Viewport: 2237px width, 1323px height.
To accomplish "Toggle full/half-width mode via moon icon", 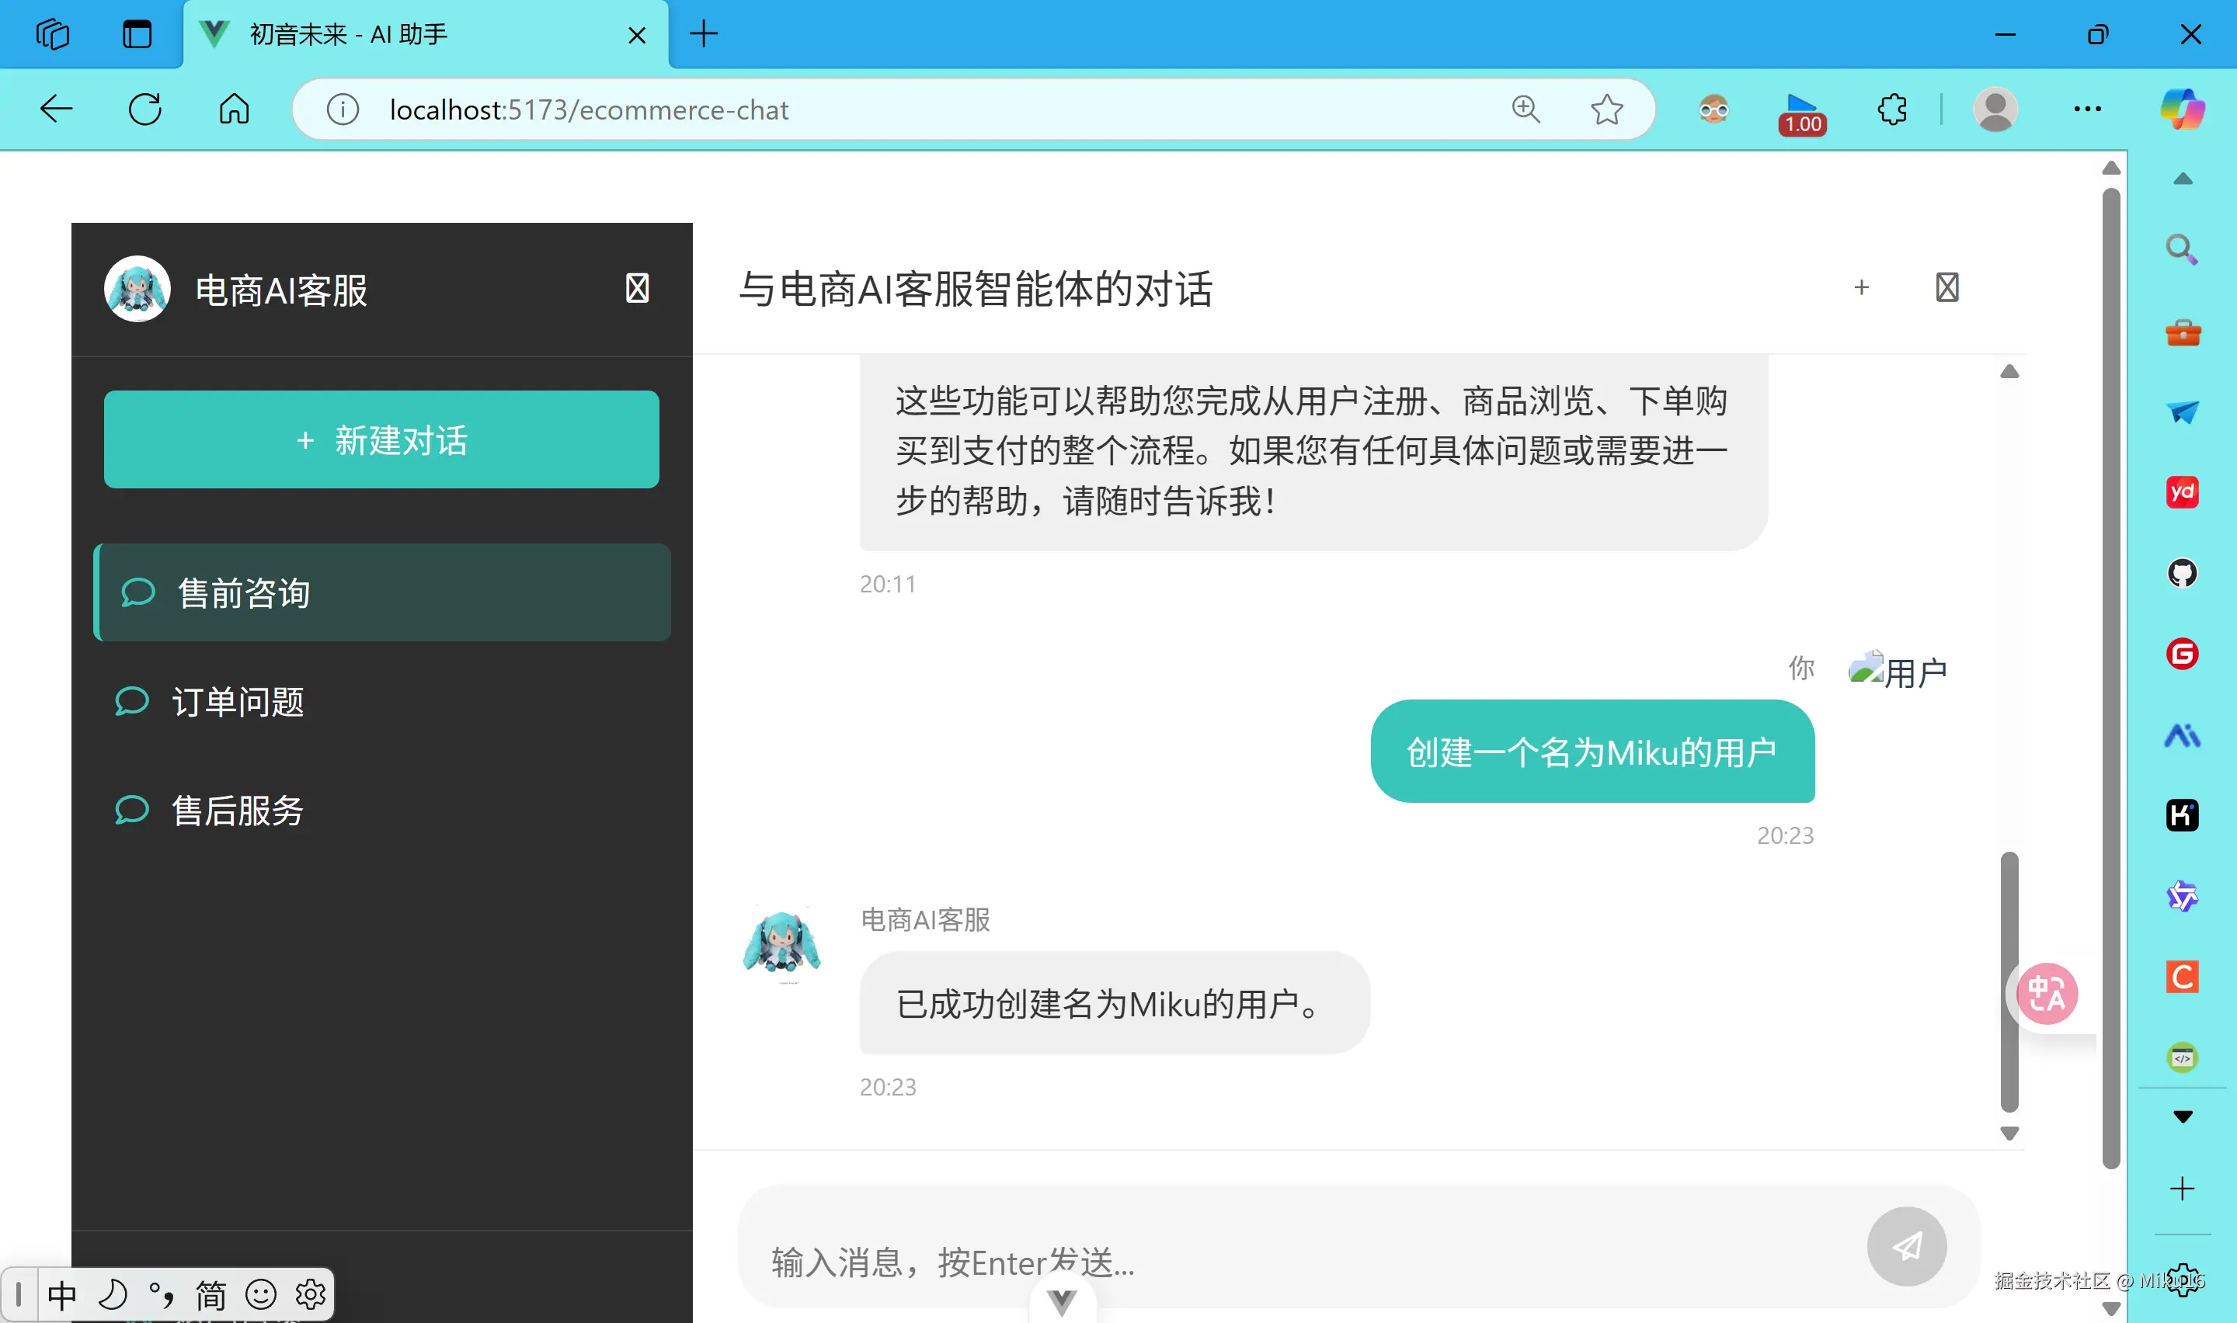I will click(x=113, y=1293).
